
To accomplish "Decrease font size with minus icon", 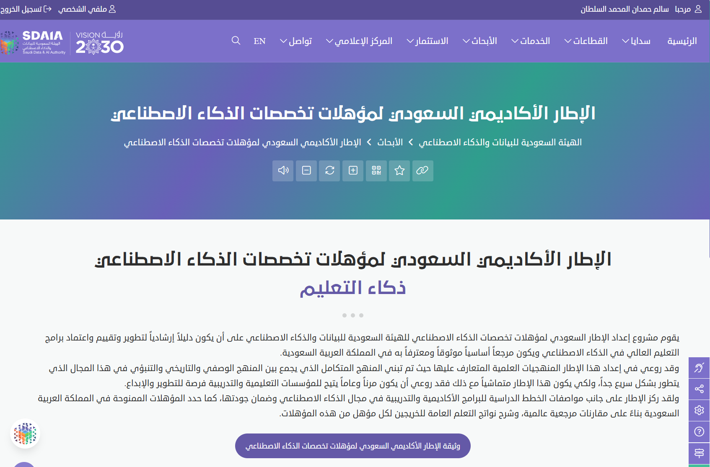I will pos(306,170).
